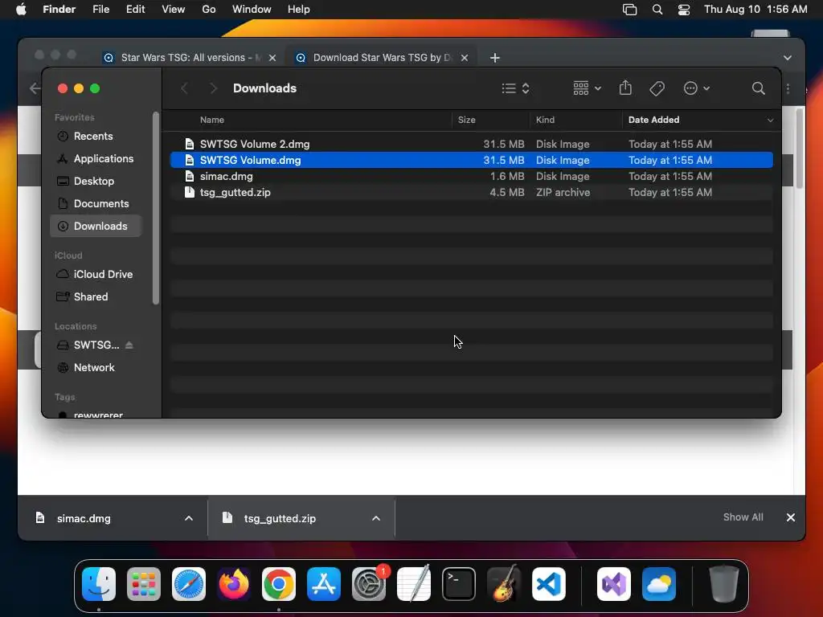Open the File menu
The width and height of the screenshot is (823, 617).
[100, 10]
